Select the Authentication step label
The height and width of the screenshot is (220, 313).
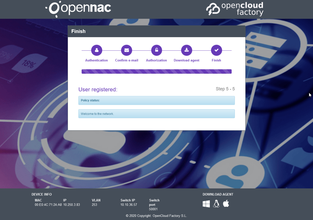click(x=96, y=61)
